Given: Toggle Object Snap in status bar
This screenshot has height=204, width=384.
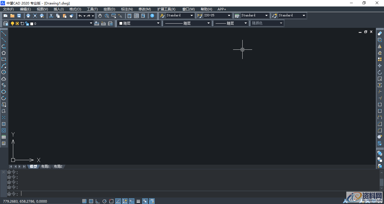Looking at the screenshot, I should [x=111, y=201].
